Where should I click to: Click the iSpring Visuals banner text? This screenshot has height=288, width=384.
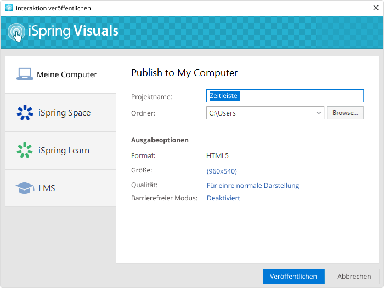[73, 31]
